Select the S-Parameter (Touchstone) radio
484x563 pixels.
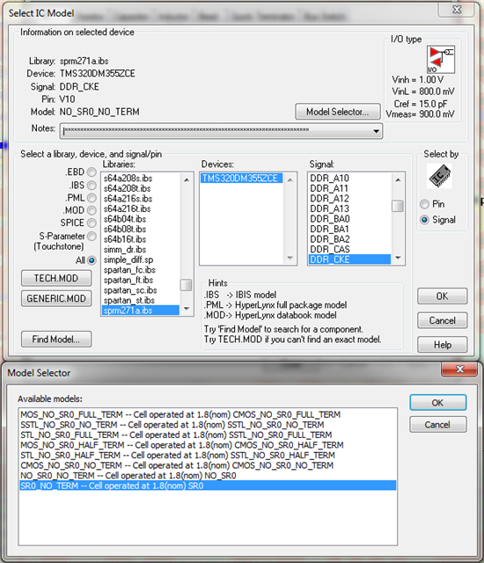tap(92, 236)
